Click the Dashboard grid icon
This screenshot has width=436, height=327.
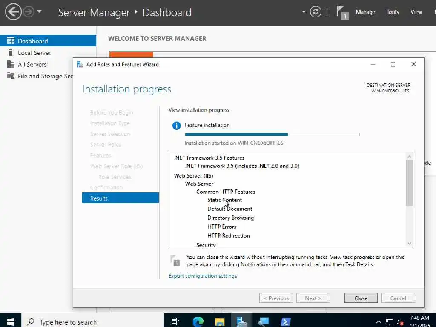(11, 41)
